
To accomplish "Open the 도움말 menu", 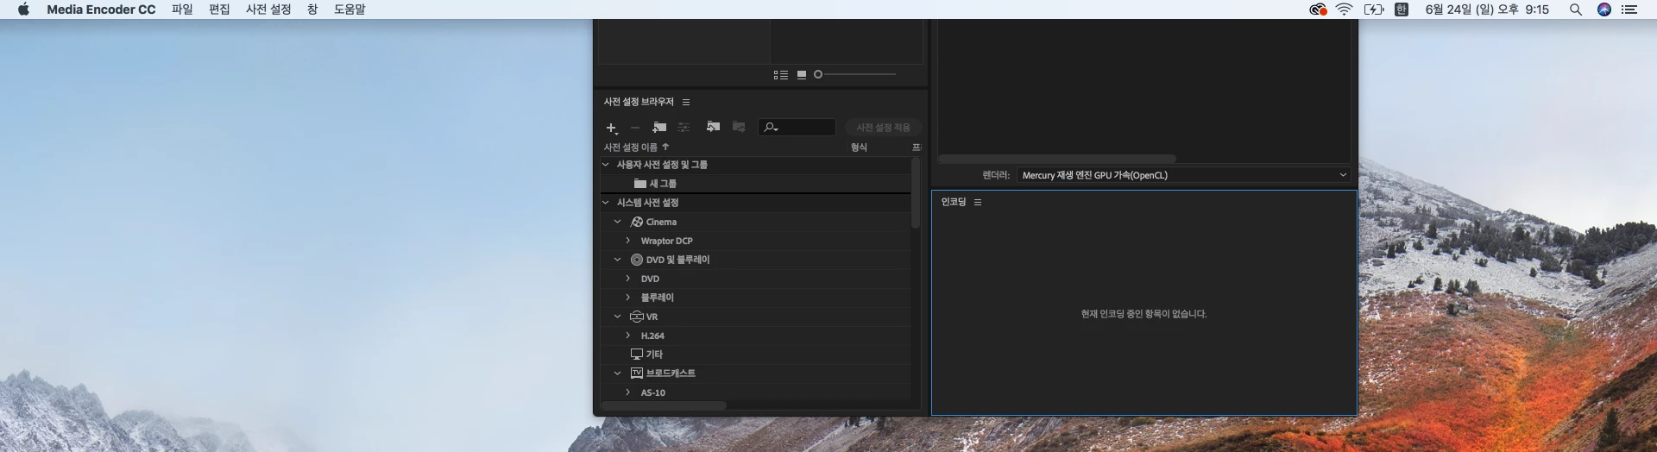I will point(350,9).
